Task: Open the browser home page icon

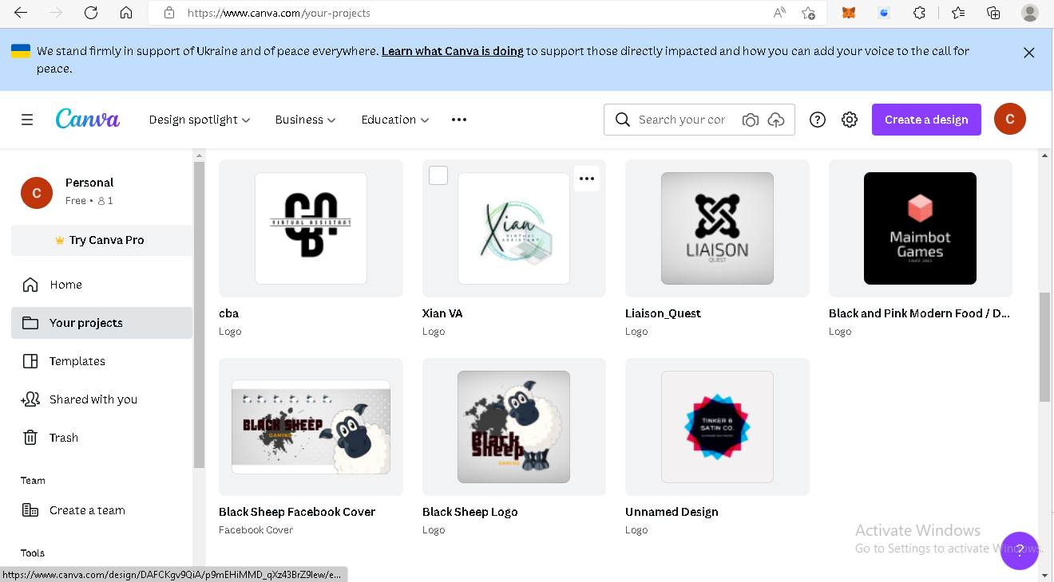Action: coord(126,13)
